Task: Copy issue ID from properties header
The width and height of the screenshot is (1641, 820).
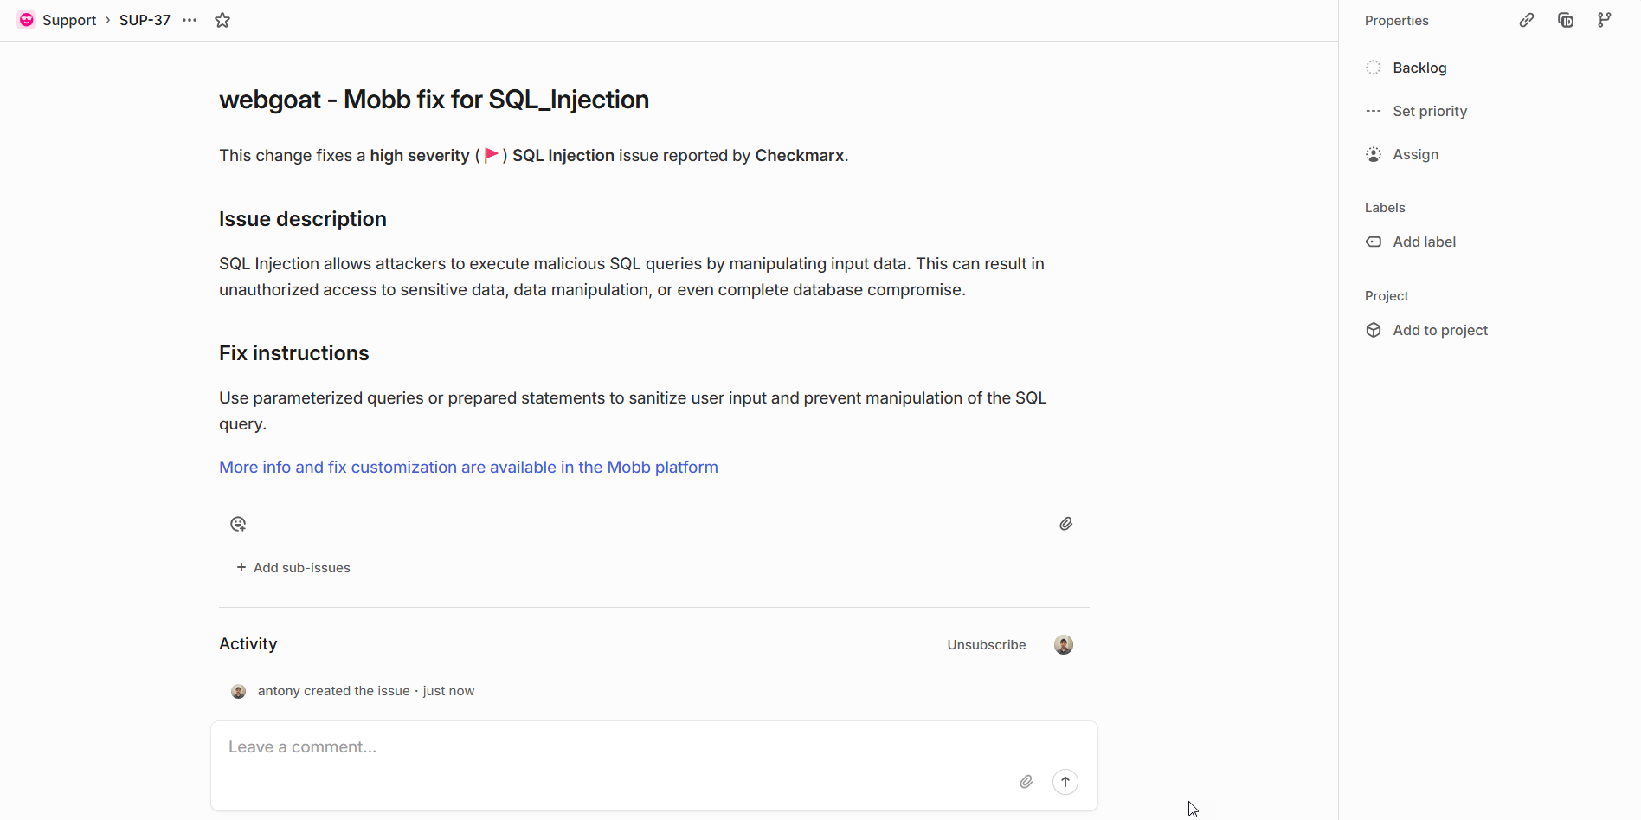Action: point(1566,20)
